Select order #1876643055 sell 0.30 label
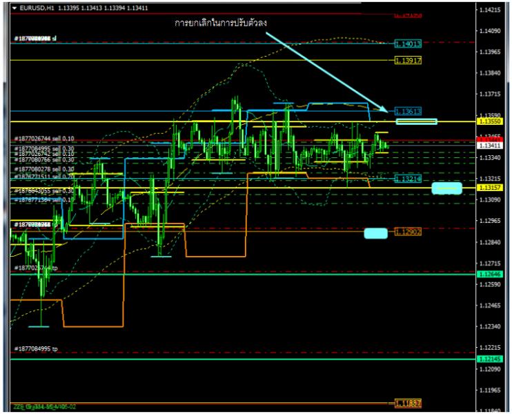The image size is (512, 414). click(44, 190)
